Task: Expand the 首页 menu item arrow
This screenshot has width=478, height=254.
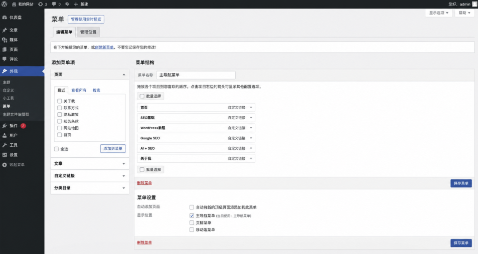Action: (251, 108)
